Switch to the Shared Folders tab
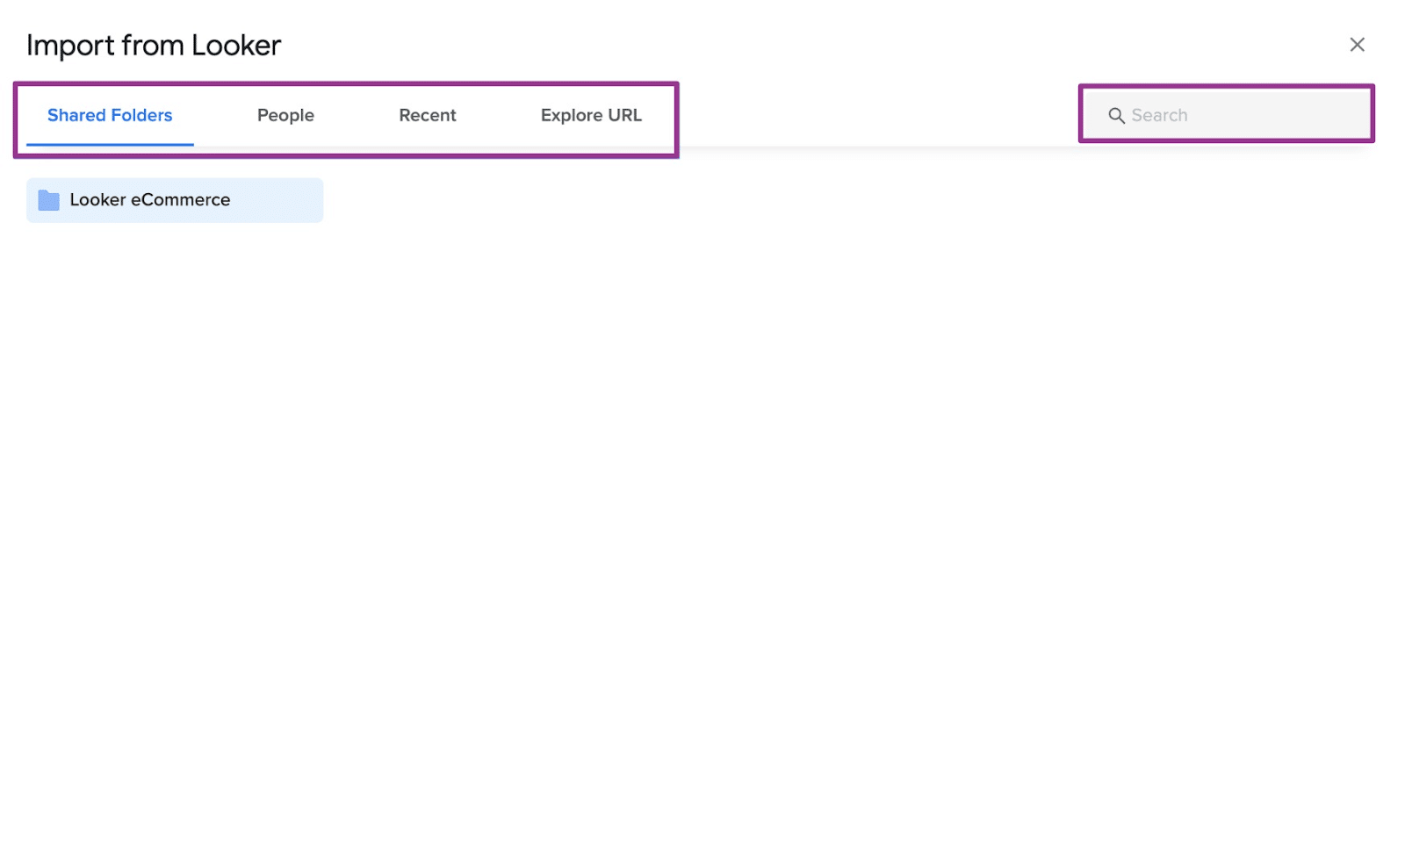Screen dimensions: 1405x855 110,116
